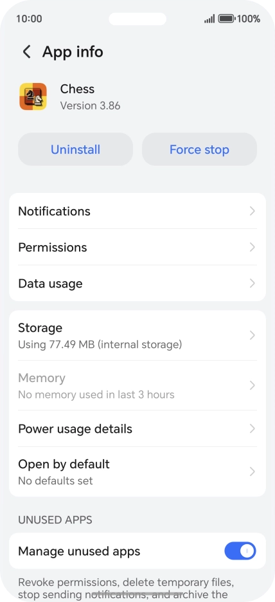Screen dimensions: 275x602
Task: Tap the battery icon in status bar
Action: (226, 19)
